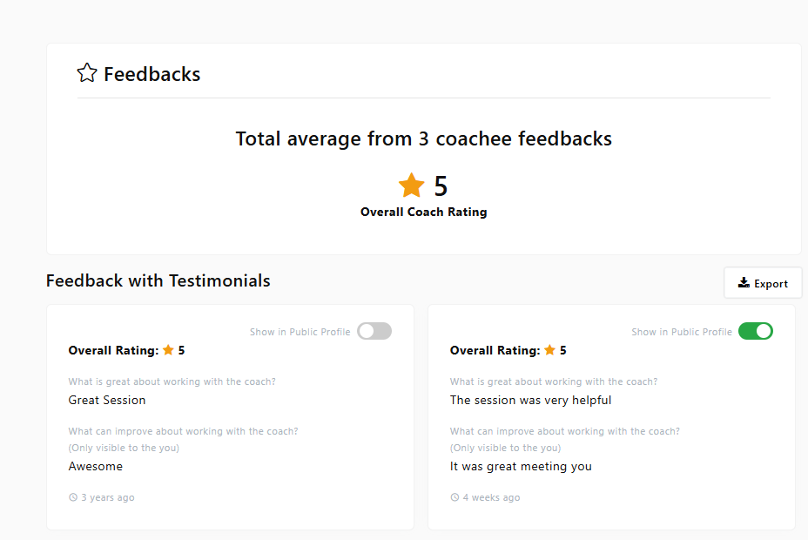808x540 pixels.
Task: Click the download icon in the Export button
Action: tap(744, 283)
